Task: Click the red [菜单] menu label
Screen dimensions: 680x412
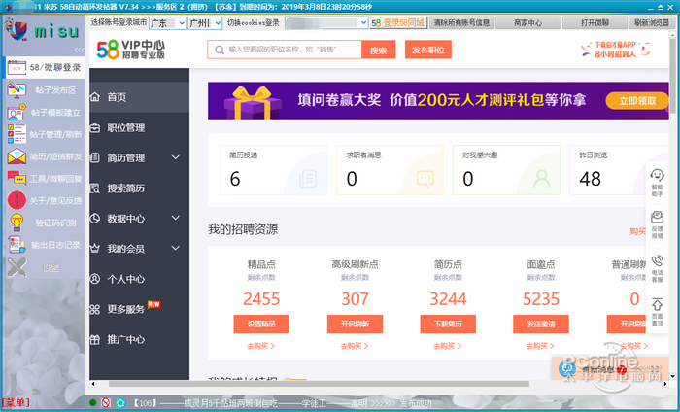Action: (17, 403)
